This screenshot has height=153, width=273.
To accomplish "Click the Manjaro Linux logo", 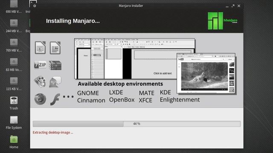I will 223,21.
